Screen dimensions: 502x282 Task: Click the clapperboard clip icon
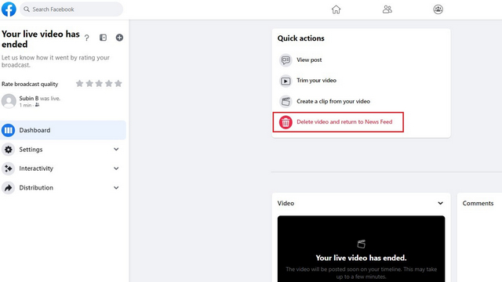pyautogui.click(x=286, y=101)
